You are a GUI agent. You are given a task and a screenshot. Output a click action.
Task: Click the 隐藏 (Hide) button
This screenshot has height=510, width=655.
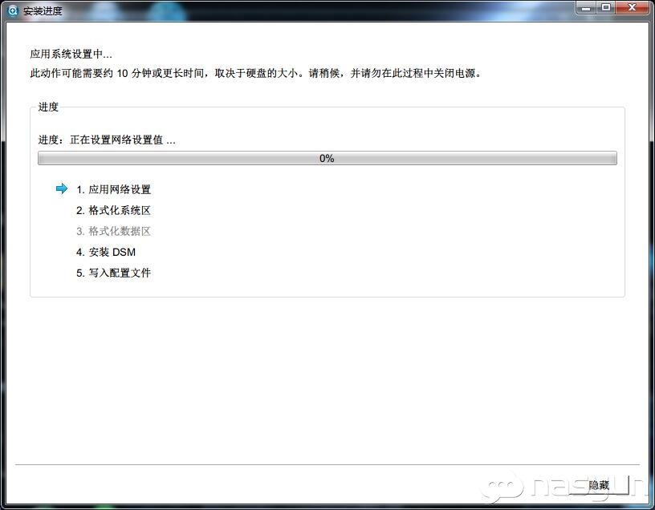coord(599,485)
